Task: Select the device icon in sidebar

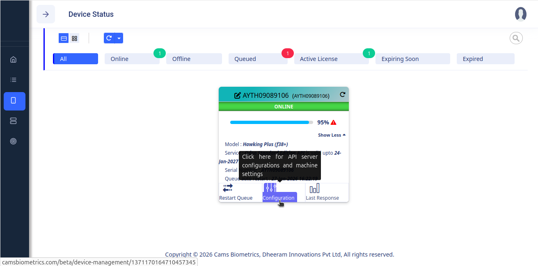Action: 14,101
